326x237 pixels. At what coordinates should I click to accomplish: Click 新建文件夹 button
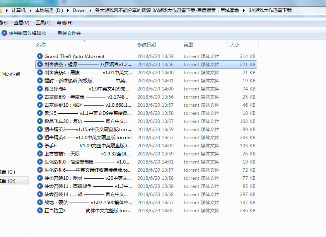69,33
